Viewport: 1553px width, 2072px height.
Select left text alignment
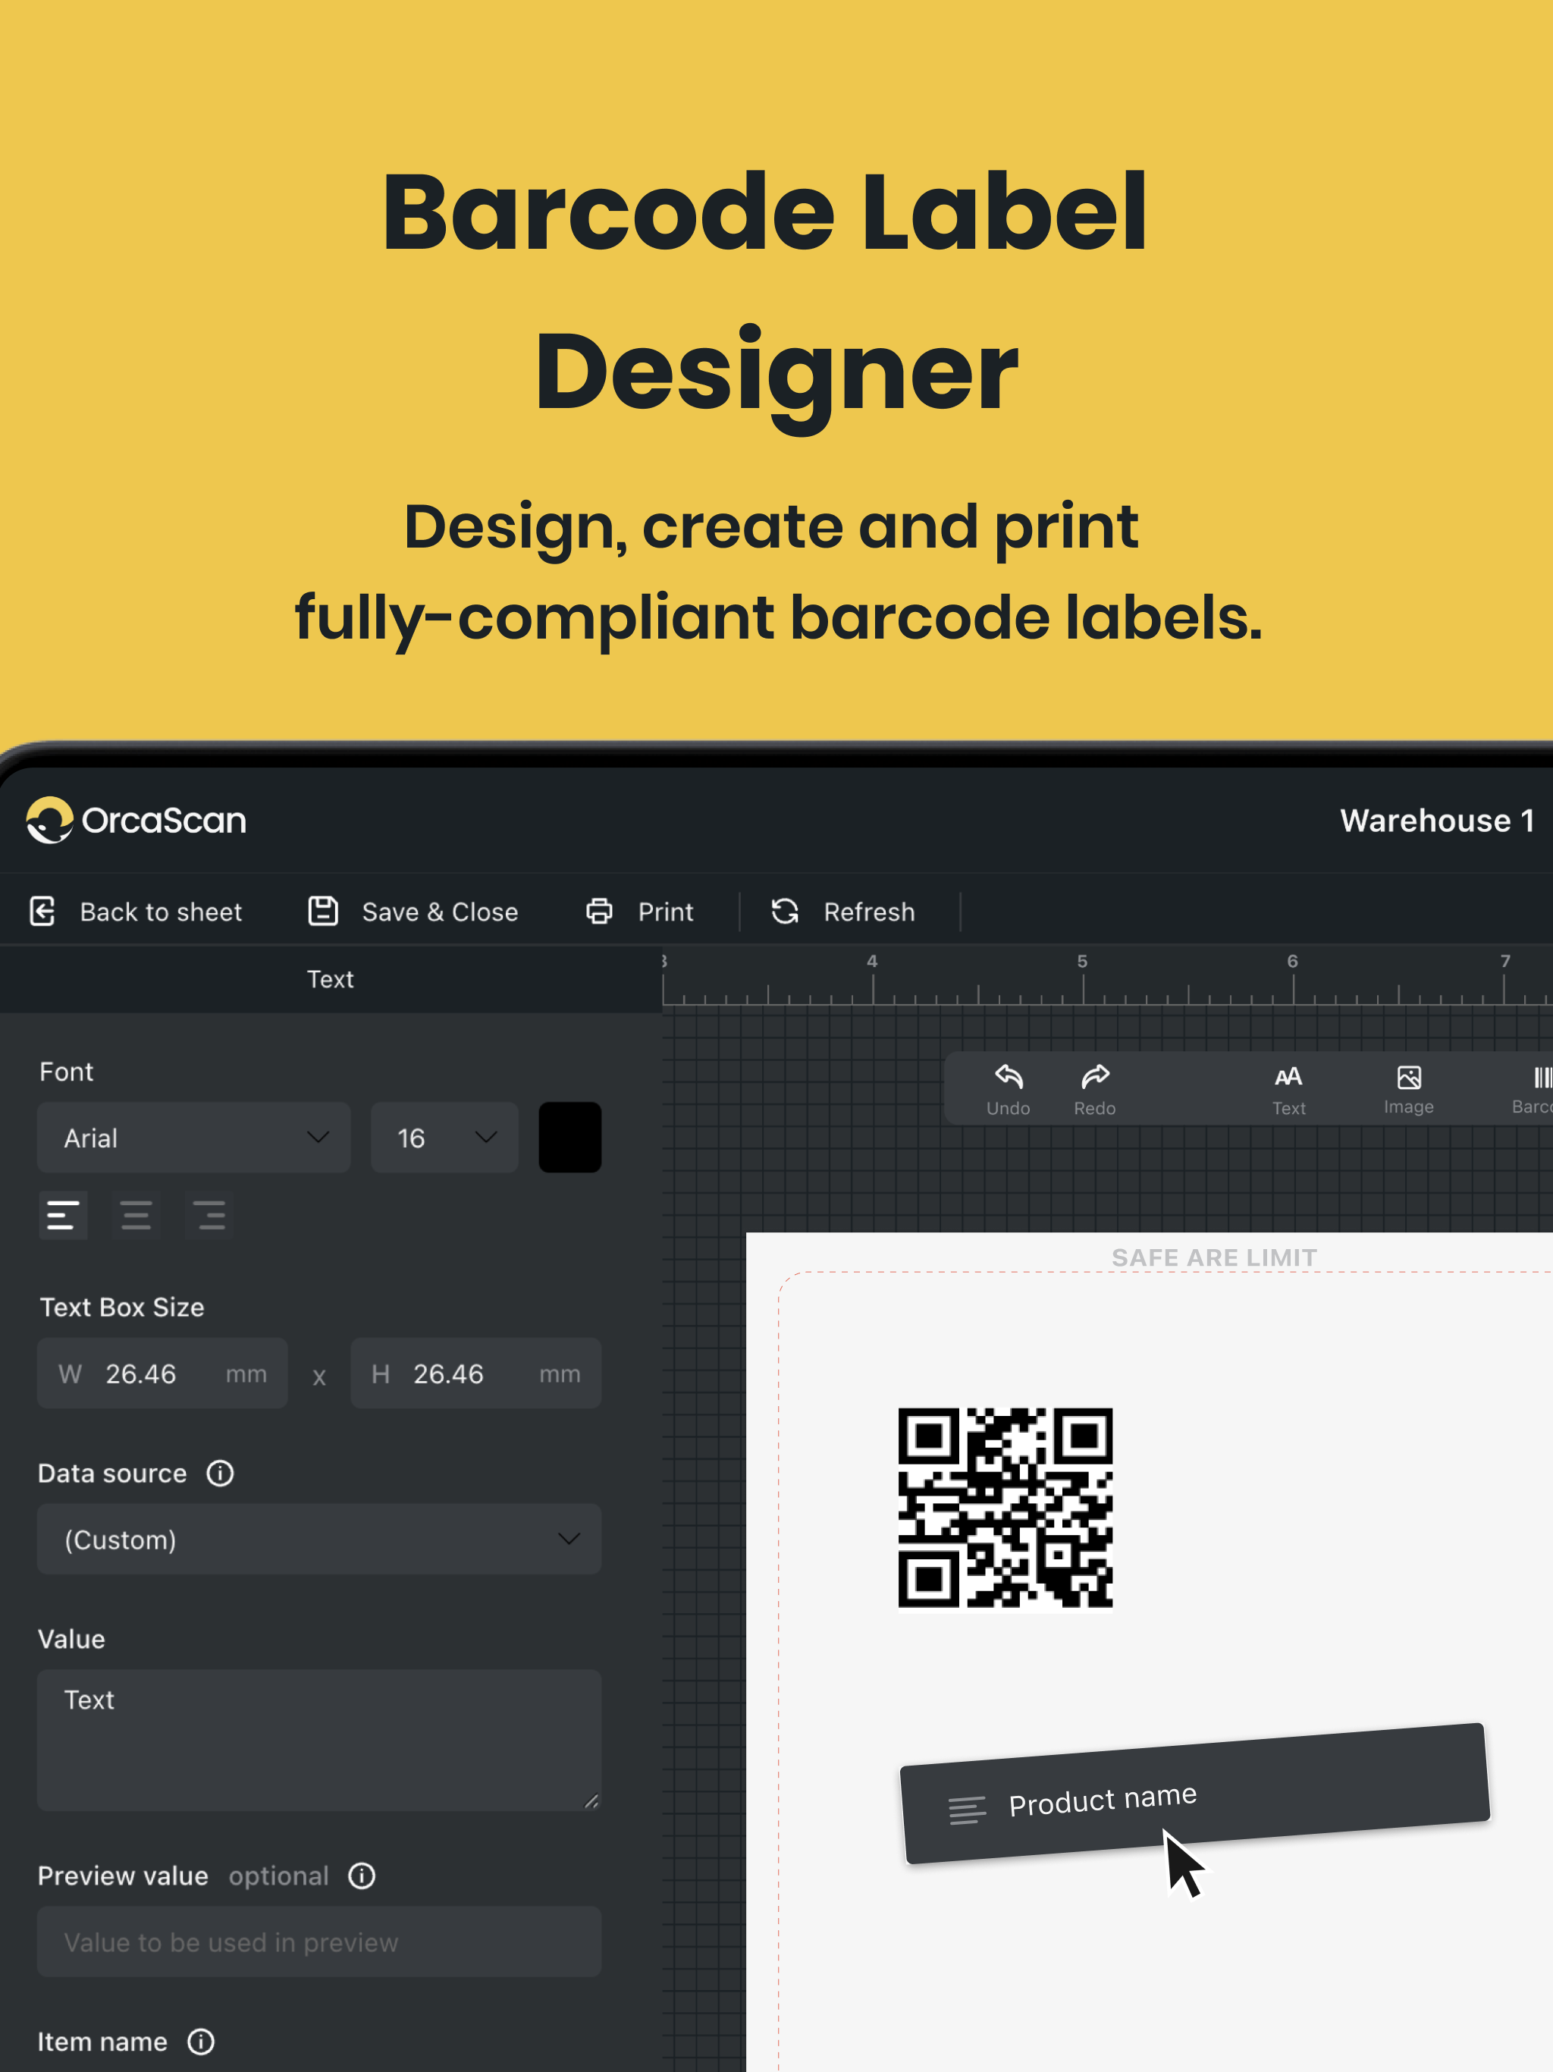[63, 1216]
